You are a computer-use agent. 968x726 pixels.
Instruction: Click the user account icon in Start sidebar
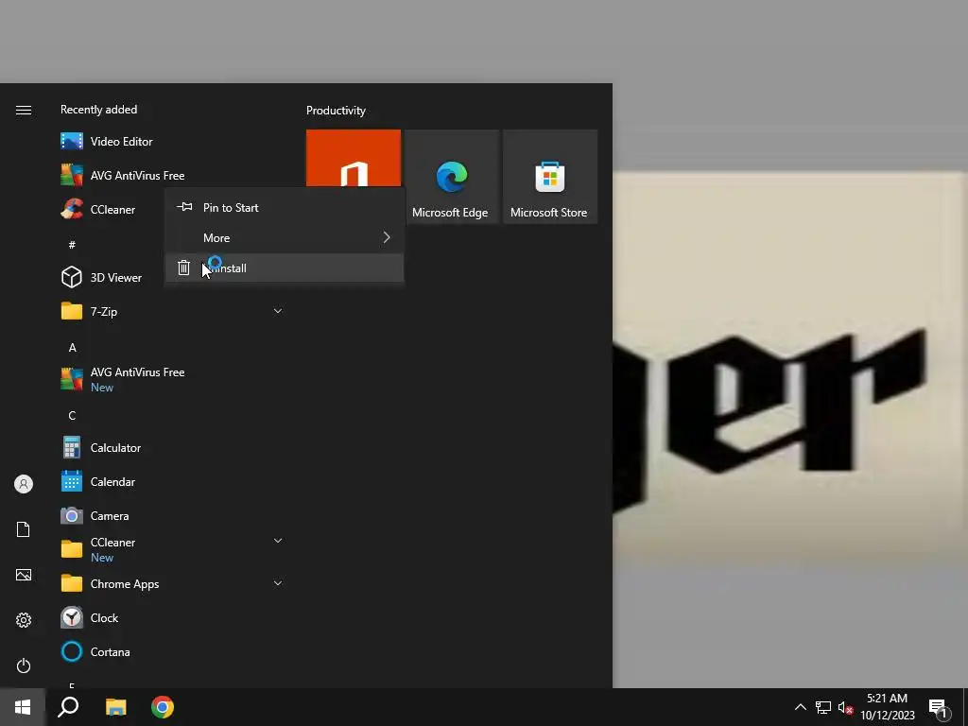(24, 484)
